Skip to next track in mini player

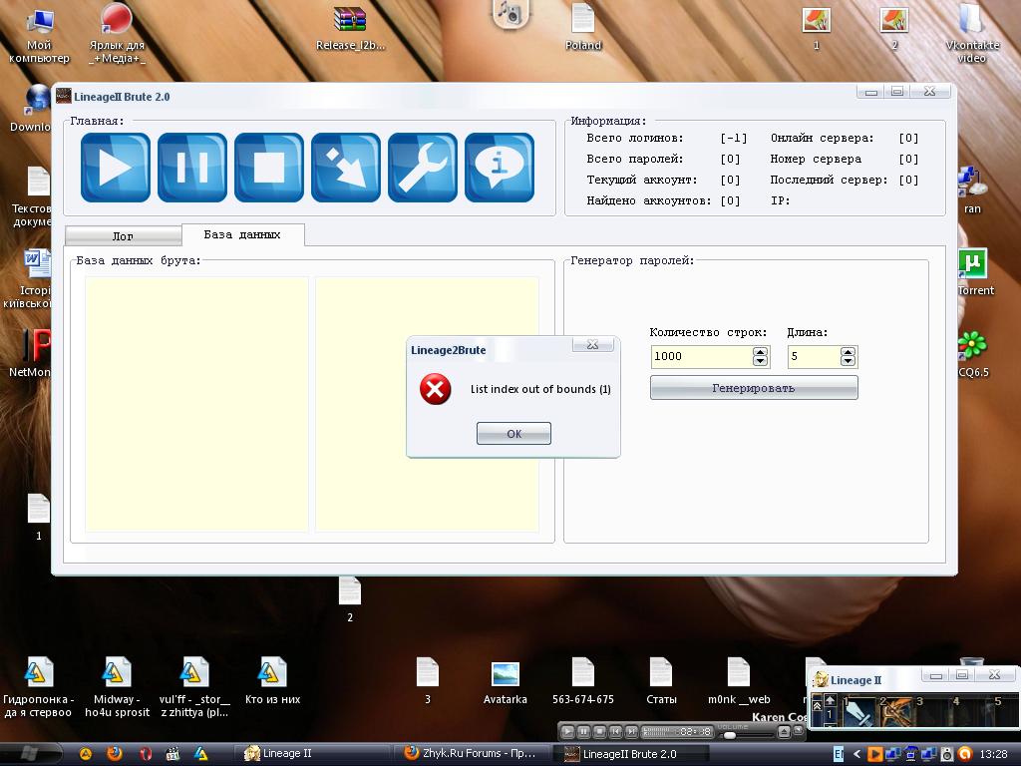631,731
